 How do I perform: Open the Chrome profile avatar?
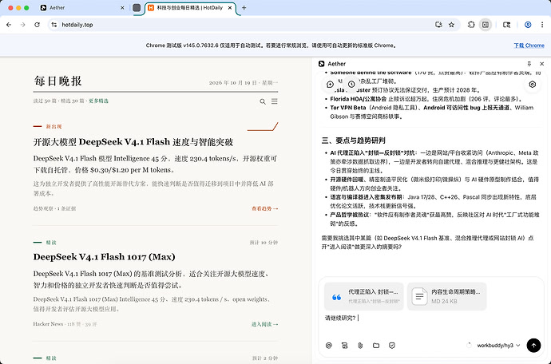pos(528,25)
